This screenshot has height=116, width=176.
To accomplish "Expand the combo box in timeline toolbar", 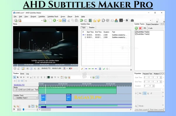I will pyautogui.click(x=91, y=77).
